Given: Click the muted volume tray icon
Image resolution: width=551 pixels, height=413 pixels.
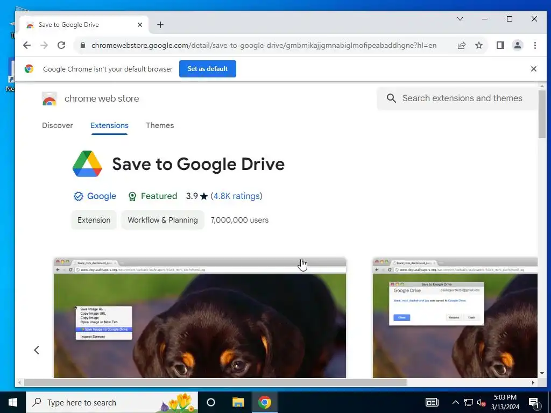Looking at the screenshot, I should (x=482, y=402).
